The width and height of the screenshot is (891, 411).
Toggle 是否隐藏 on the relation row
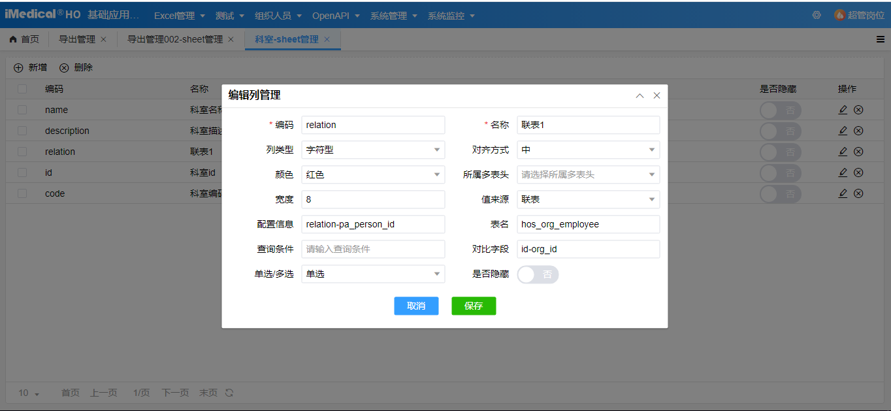click(x=780, y=152)
